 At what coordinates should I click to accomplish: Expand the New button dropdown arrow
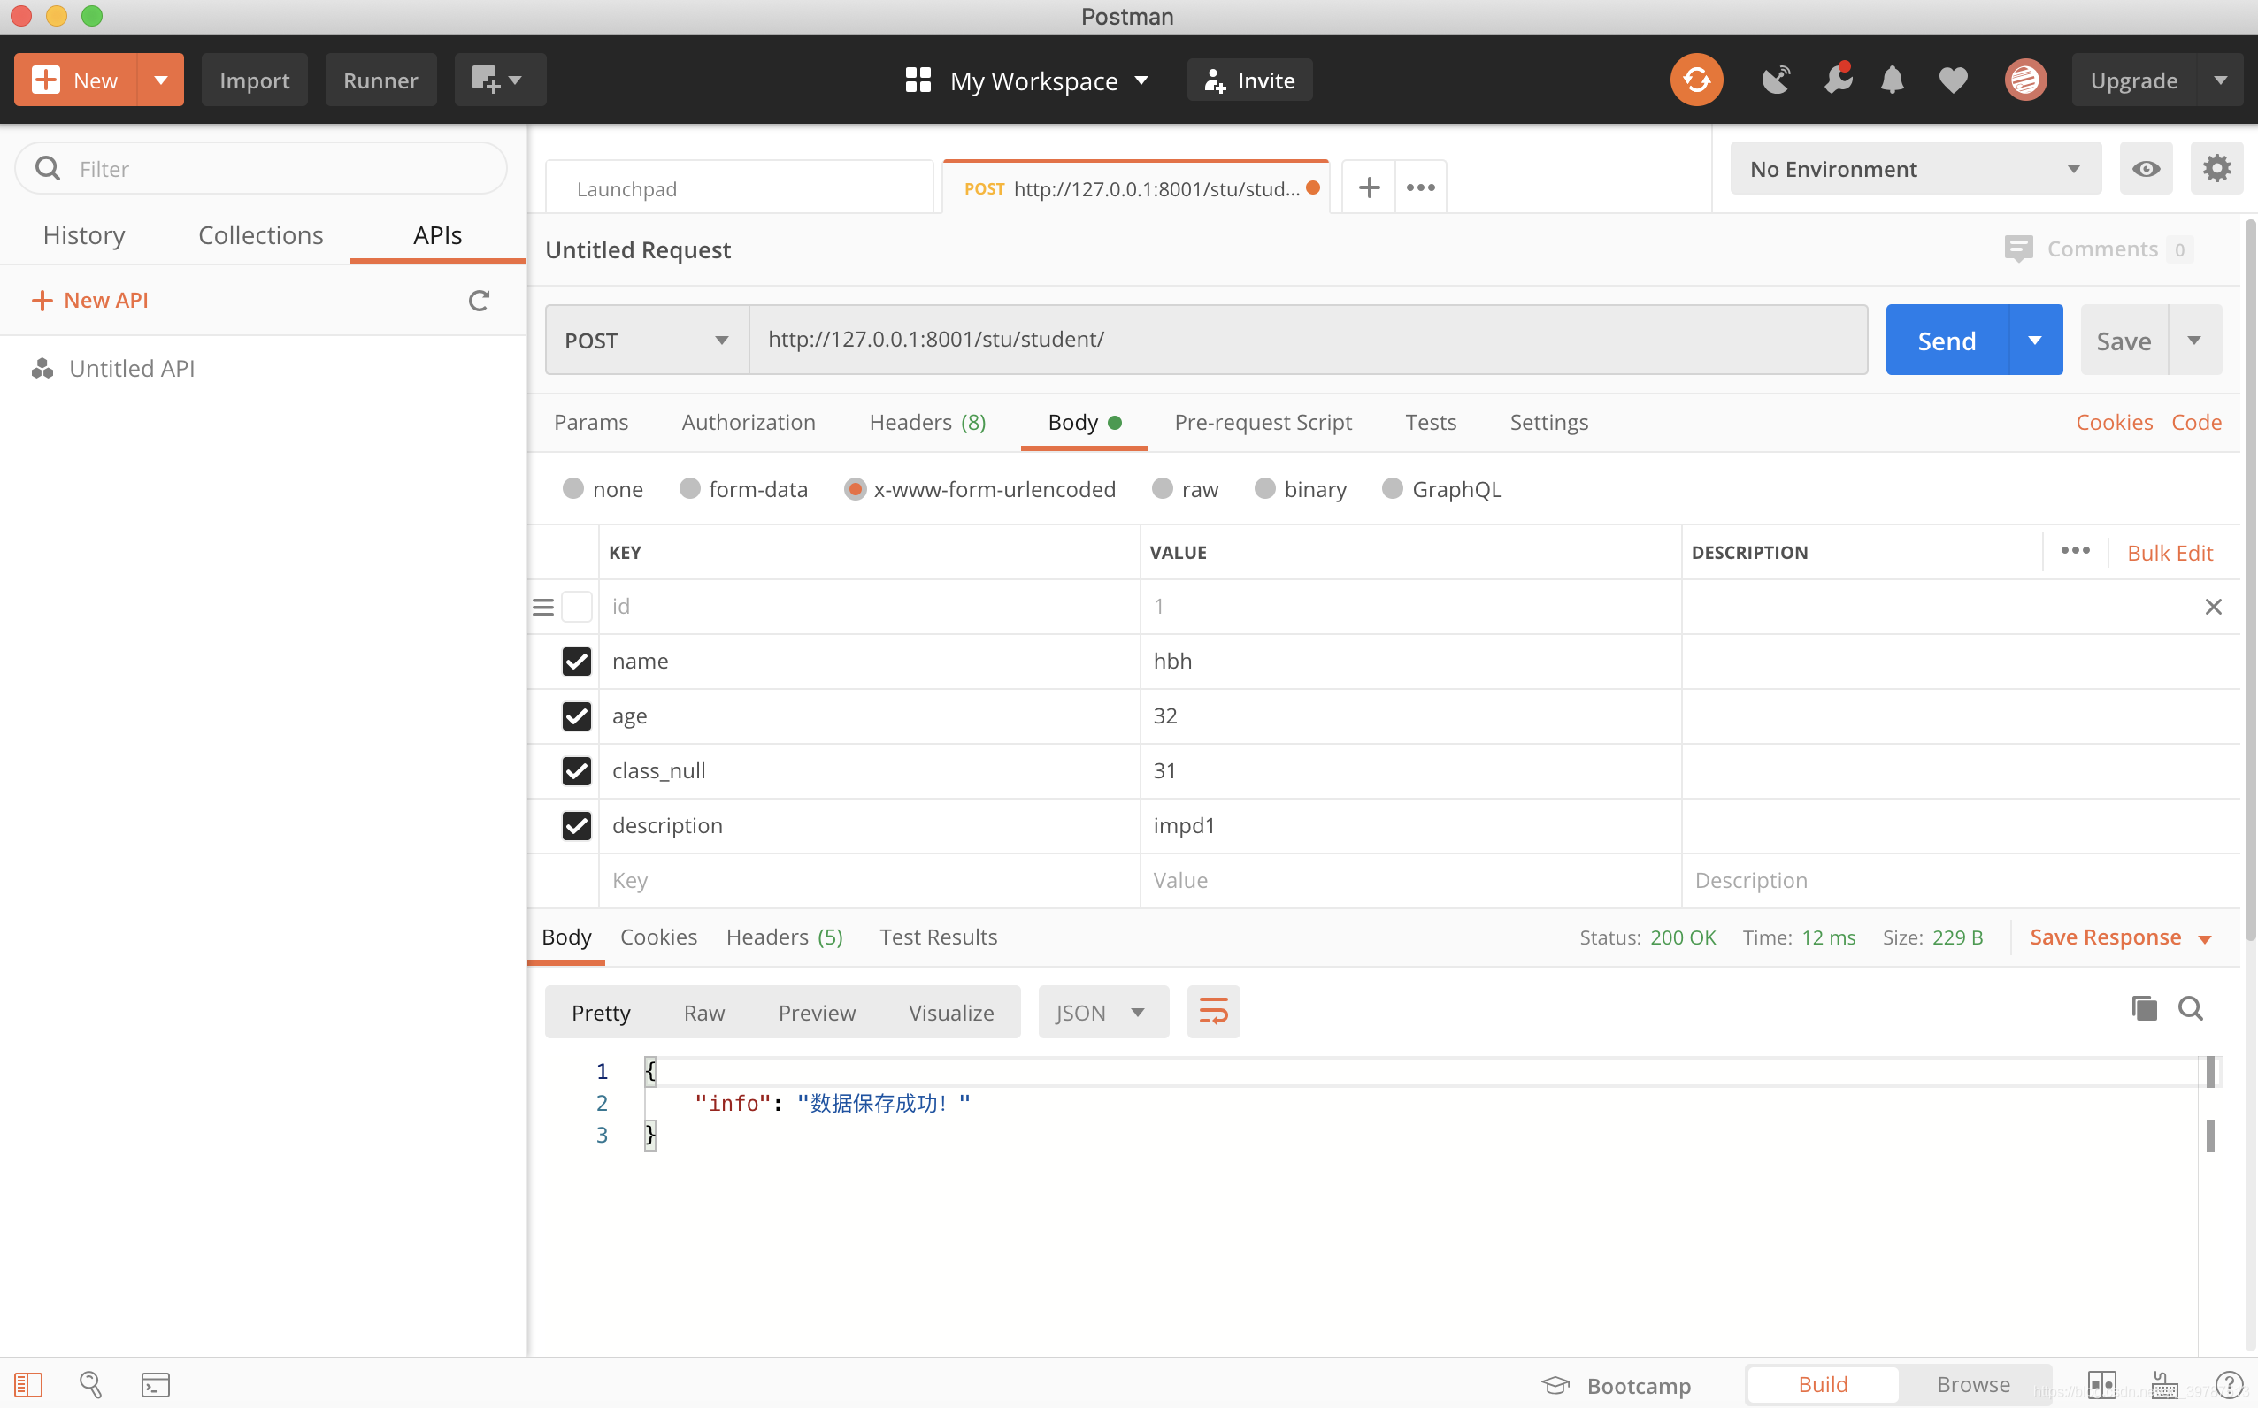pyautogui.click(x=160, y=80)
